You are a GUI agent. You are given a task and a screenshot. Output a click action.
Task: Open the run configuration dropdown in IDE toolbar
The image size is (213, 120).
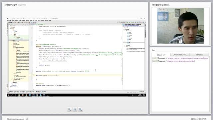point(123,22)
